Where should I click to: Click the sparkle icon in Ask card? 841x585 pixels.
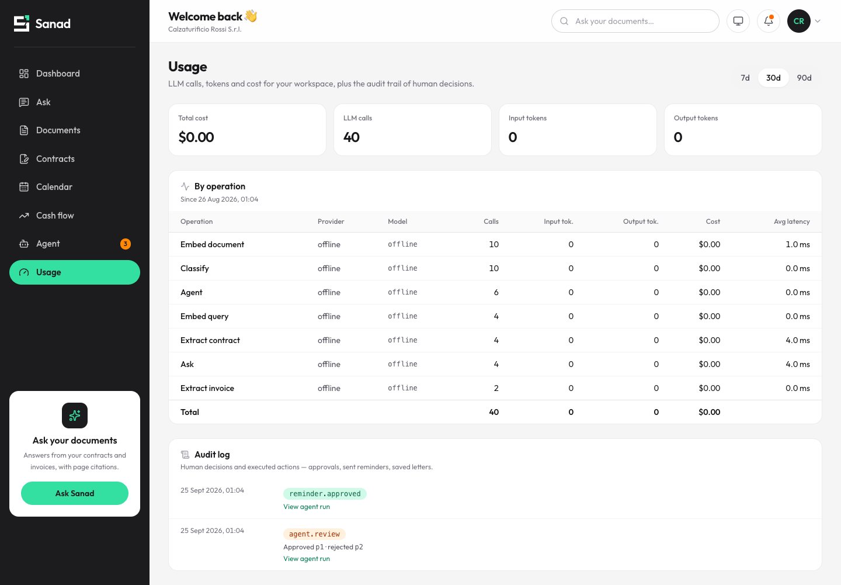tap(75, 416)
